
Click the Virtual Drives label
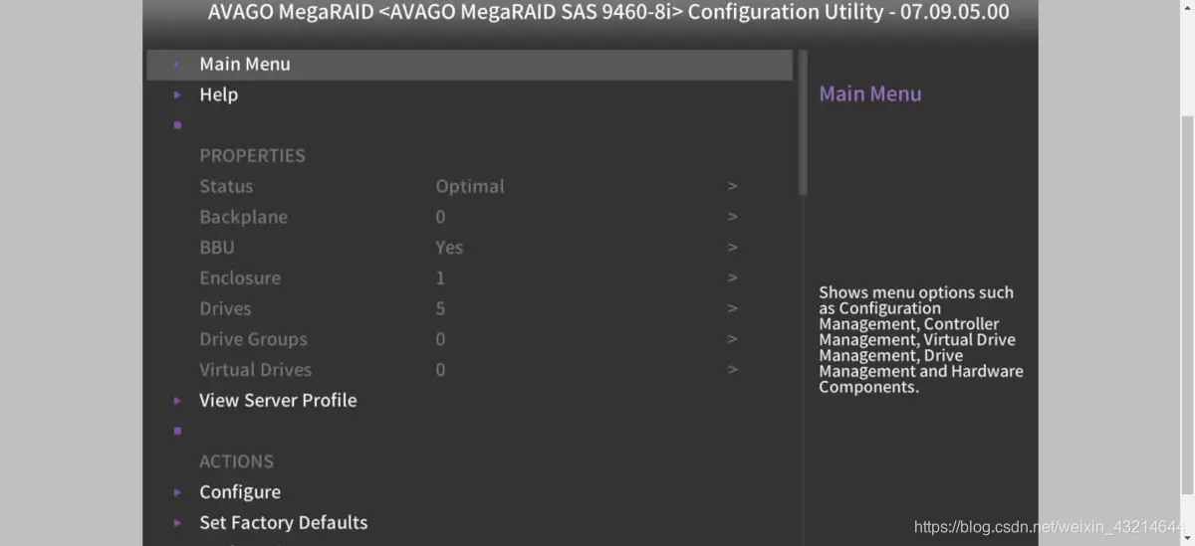click(x=255, y=369)
